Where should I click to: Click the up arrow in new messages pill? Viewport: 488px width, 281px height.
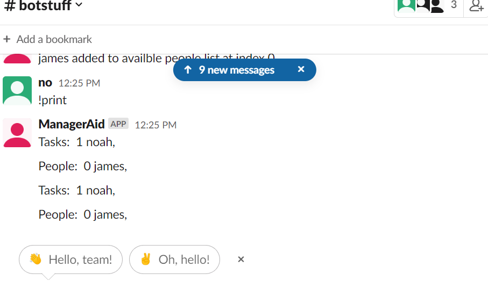188,70
